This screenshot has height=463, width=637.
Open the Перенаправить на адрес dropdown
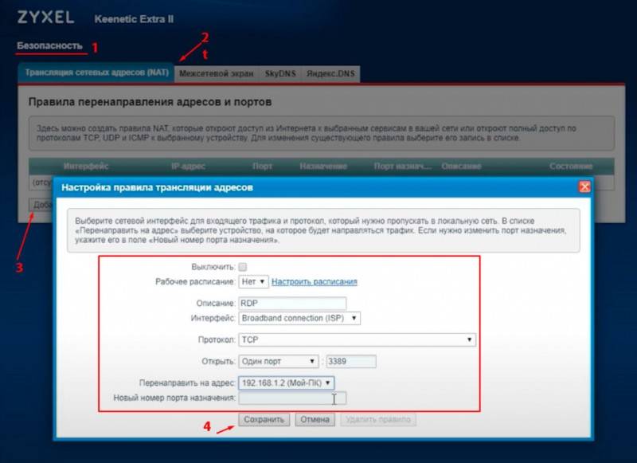click(x=287, y=383)
